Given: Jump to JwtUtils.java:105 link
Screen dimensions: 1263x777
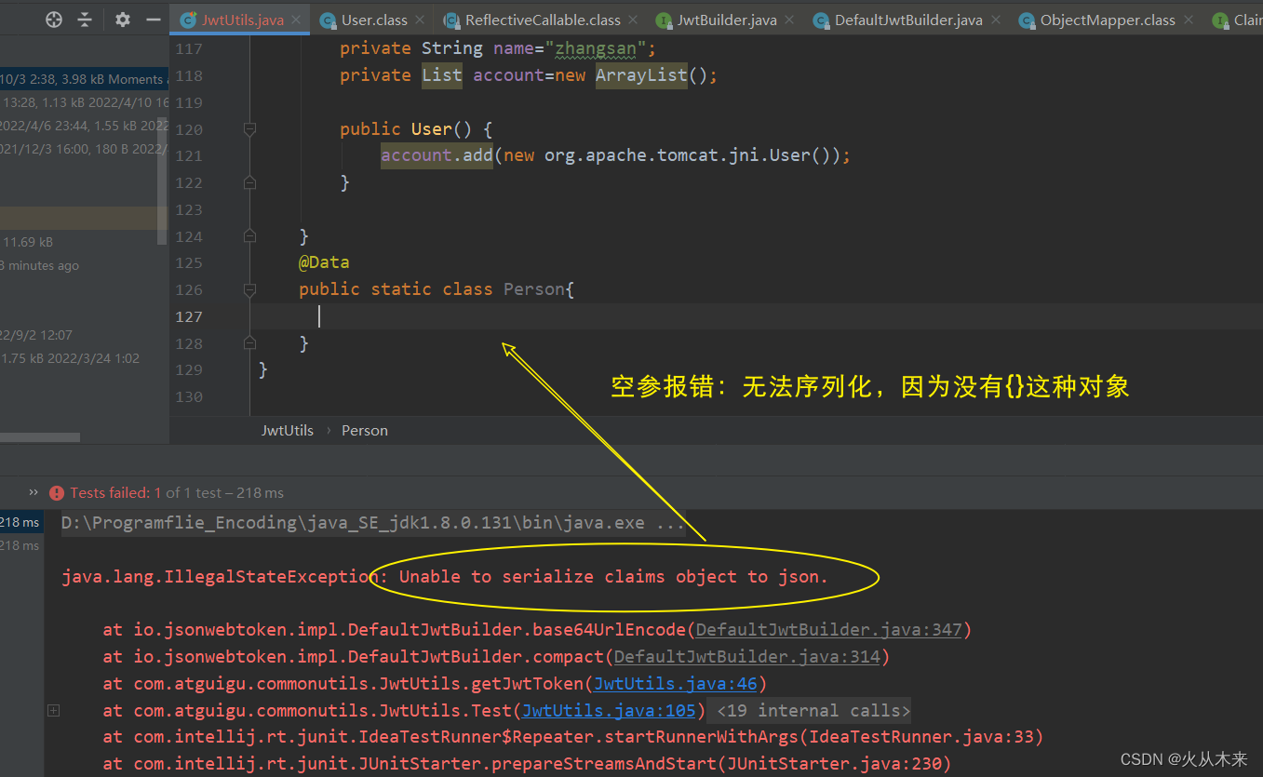Looking at the screenshot, I should [x=609, y=711].
